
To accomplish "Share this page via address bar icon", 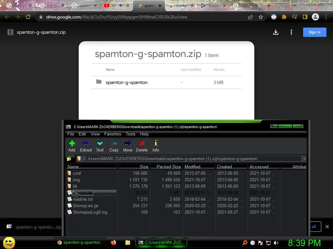I will pyautogui.click(x=250, y=17).
